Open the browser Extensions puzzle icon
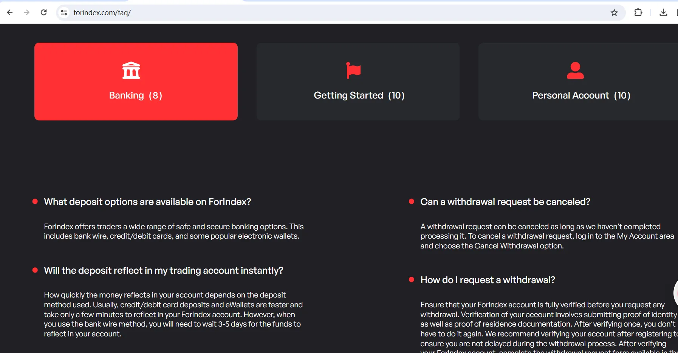Viewport: 678px width, 353px height. click(x=638, y=12)
